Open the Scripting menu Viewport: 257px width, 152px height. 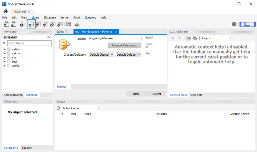(90, 17)
